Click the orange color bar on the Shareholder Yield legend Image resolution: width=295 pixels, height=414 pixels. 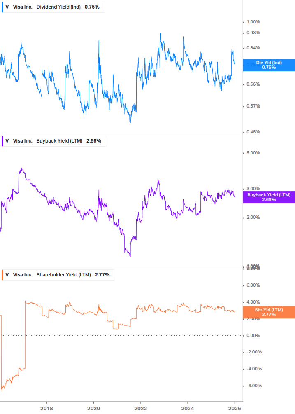[2, 275]
